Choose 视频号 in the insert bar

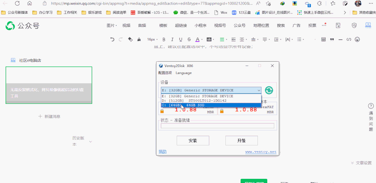pyautogui.click(x=220, y=25)
